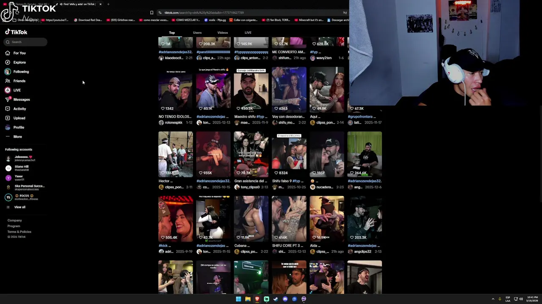Open the More options ellipsis

(x=8, y=136)
